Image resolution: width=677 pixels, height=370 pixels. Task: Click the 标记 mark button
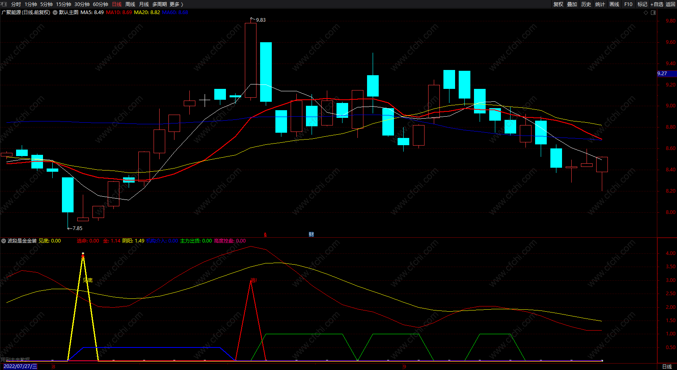(x=642, y=4)
